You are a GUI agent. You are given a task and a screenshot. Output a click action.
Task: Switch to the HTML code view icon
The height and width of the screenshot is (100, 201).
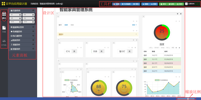(x=4, y=43)
